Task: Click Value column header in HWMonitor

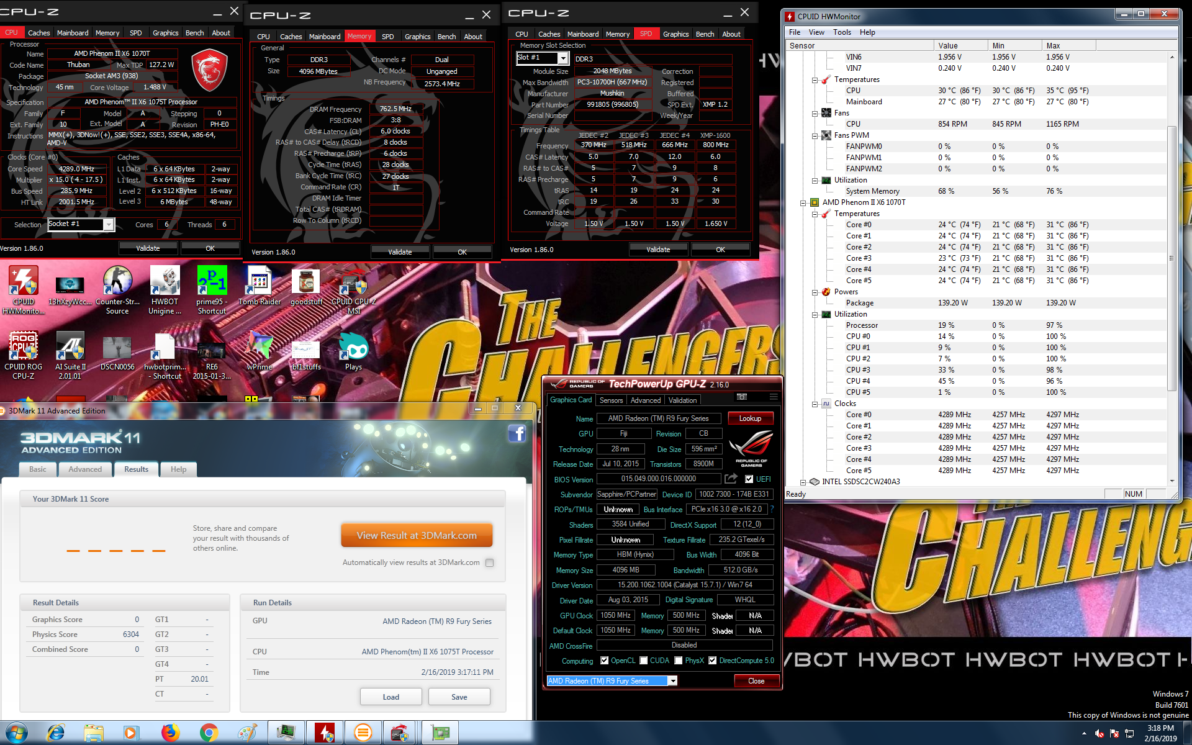Action: point(960,45)
